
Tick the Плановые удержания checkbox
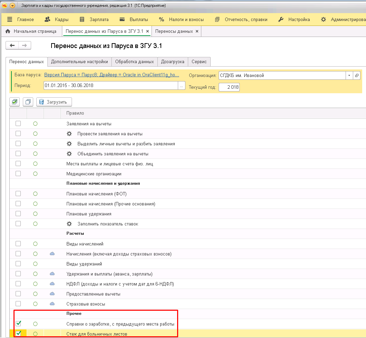[x=18, y=214]
